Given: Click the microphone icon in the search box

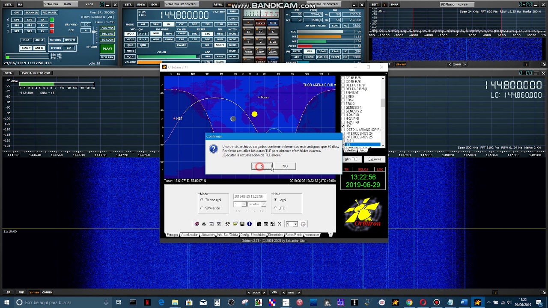Looking at the screenshot, I should coord(106,302).
